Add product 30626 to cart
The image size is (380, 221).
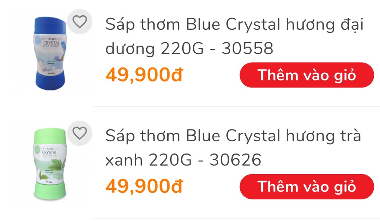(x=307, y=187)
